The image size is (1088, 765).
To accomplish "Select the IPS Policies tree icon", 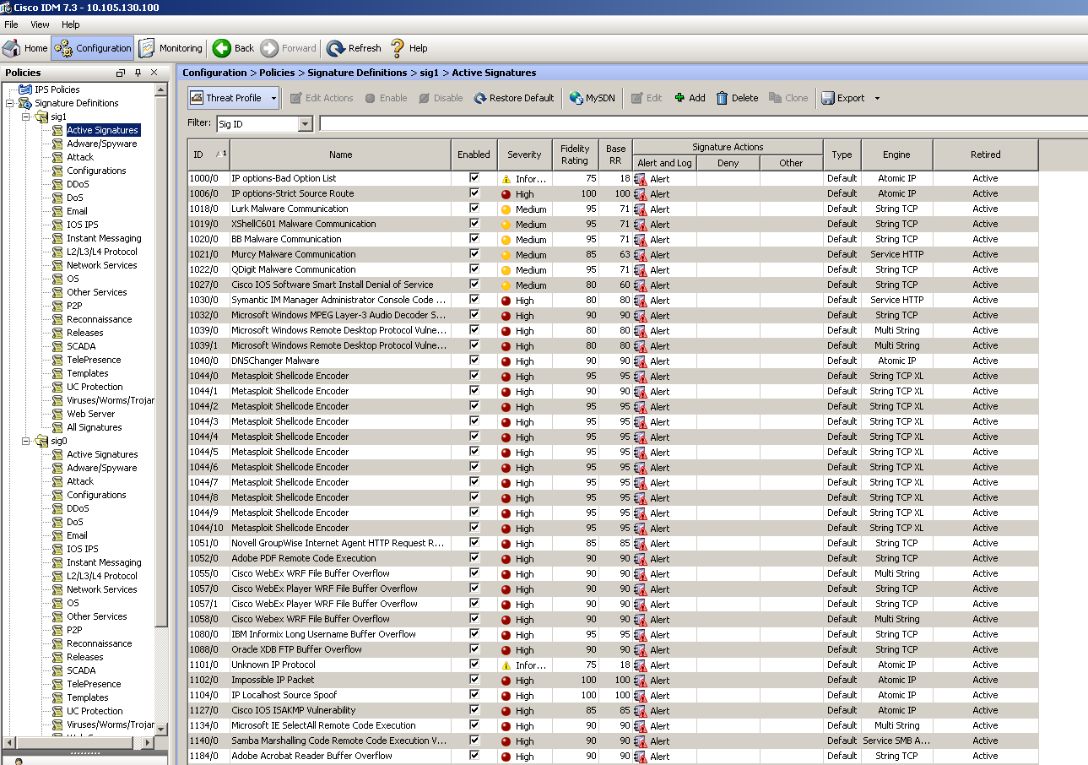I will coord(24,90).
